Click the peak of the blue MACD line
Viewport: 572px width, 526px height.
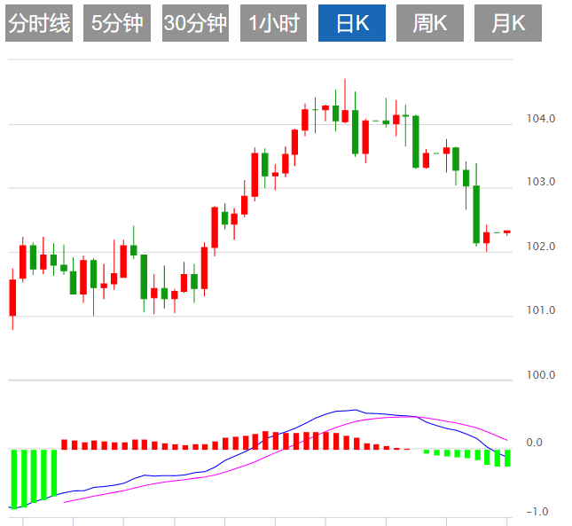[x=355, y=410]
